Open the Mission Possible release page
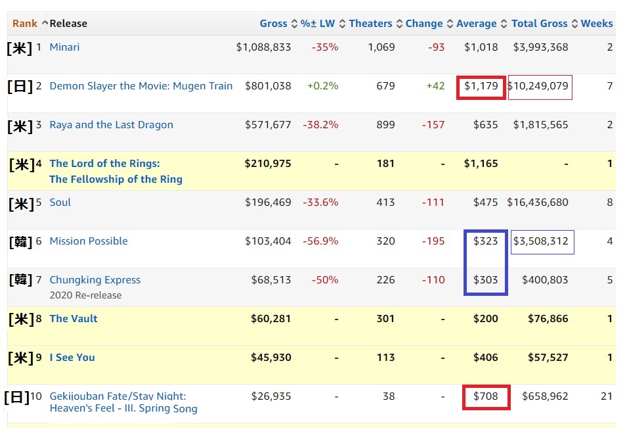The height and width of the screenshot is (428, 627). (x=89, y=241)
